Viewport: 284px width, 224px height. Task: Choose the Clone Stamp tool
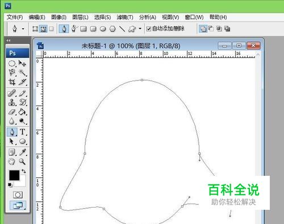click(x=12, y=102)
